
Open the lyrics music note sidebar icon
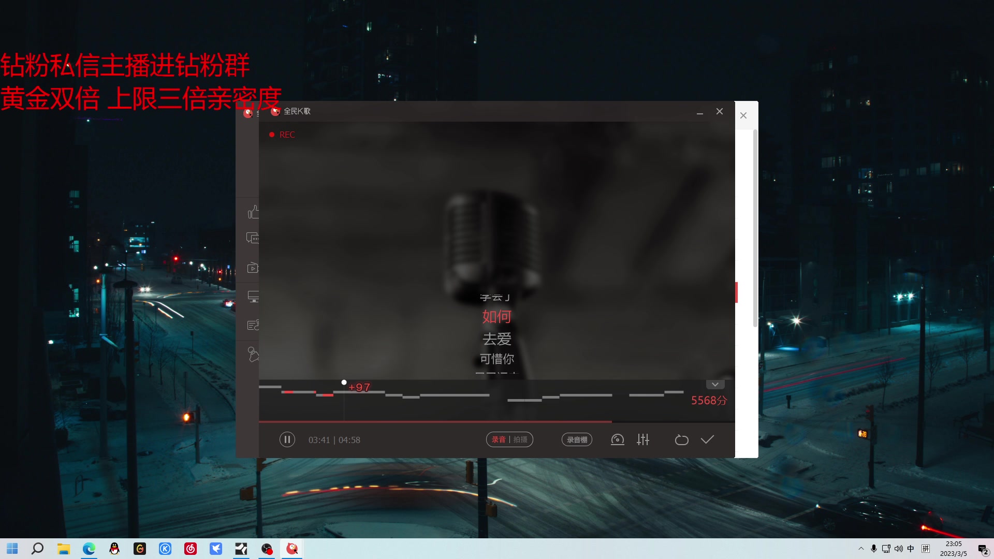click(x=253, y=325)
